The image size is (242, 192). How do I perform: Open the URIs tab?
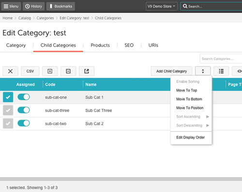click(x=153, y=45)
